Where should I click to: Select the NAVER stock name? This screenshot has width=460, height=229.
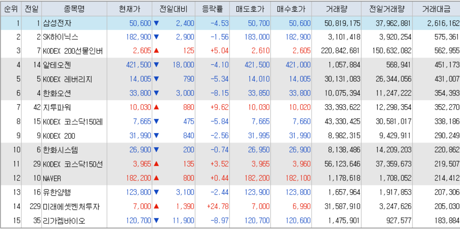(52, 178)
